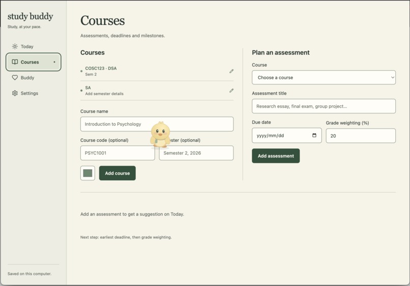Click the book icon beside Courses

(15, 62)
